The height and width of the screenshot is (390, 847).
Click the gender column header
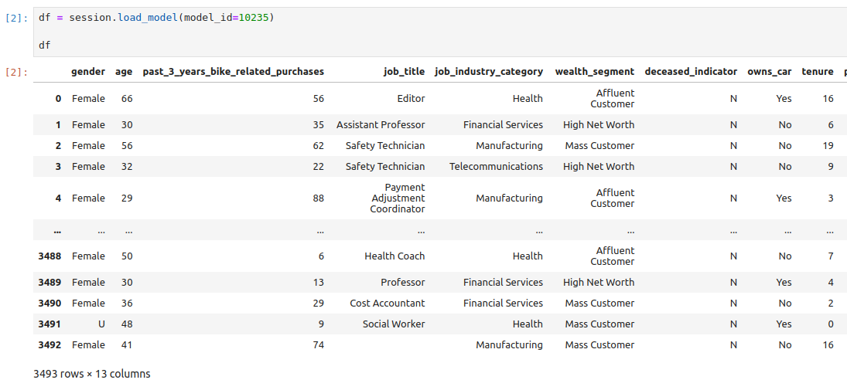click(x=88, y=72)
